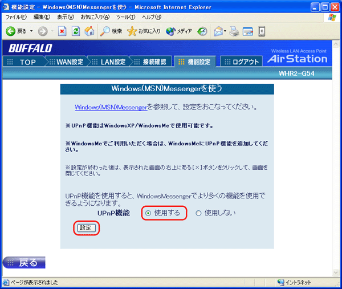Click the status bar page icon
Image resolution: width=342 pixels, height=289 pixels.
[x=6, y=282]
